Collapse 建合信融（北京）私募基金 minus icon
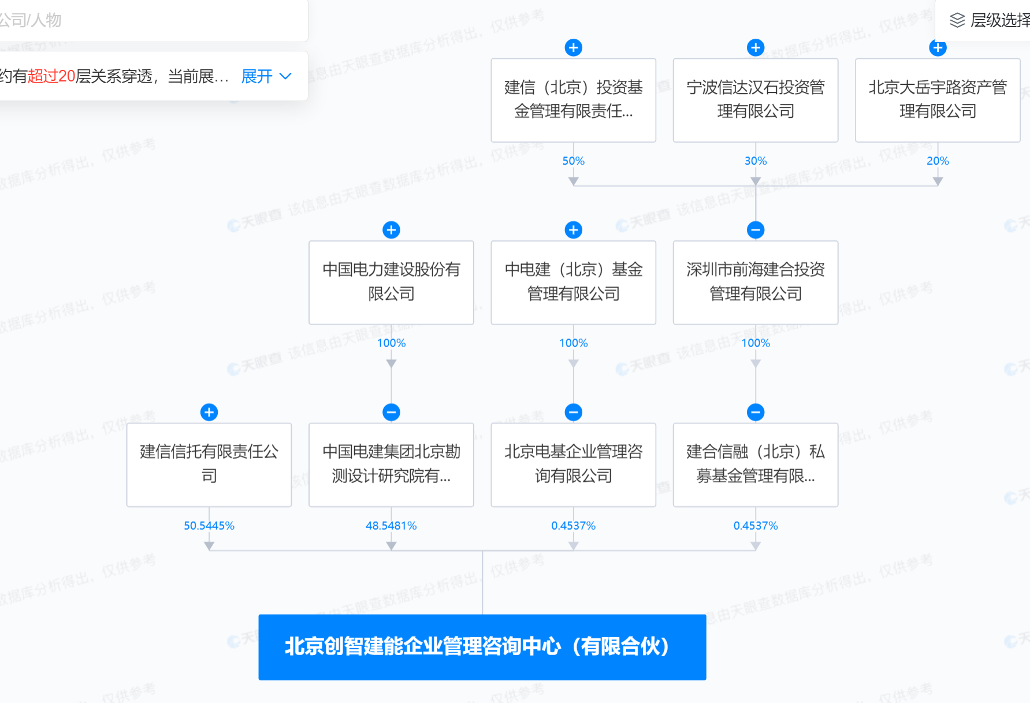The height and width of the screenshot is (703, 1030). pos(755,412)
